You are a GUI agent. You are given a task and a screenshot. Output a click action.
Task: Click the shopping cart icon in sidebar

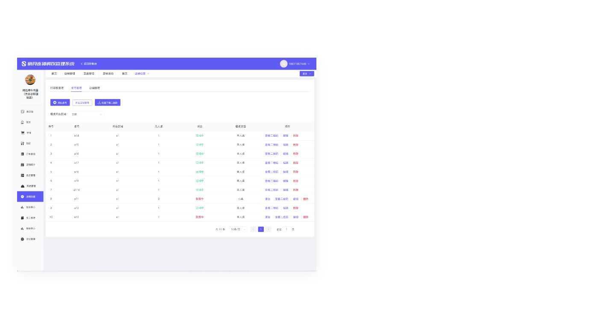(22, 133)
